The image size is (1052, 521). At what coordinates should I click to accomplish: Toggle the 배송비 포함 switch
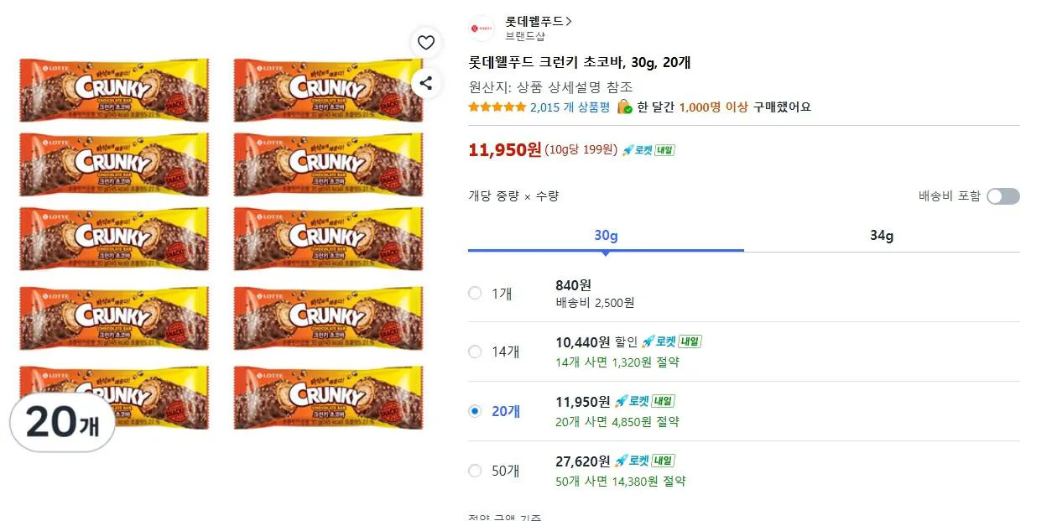pos(1003,195)
